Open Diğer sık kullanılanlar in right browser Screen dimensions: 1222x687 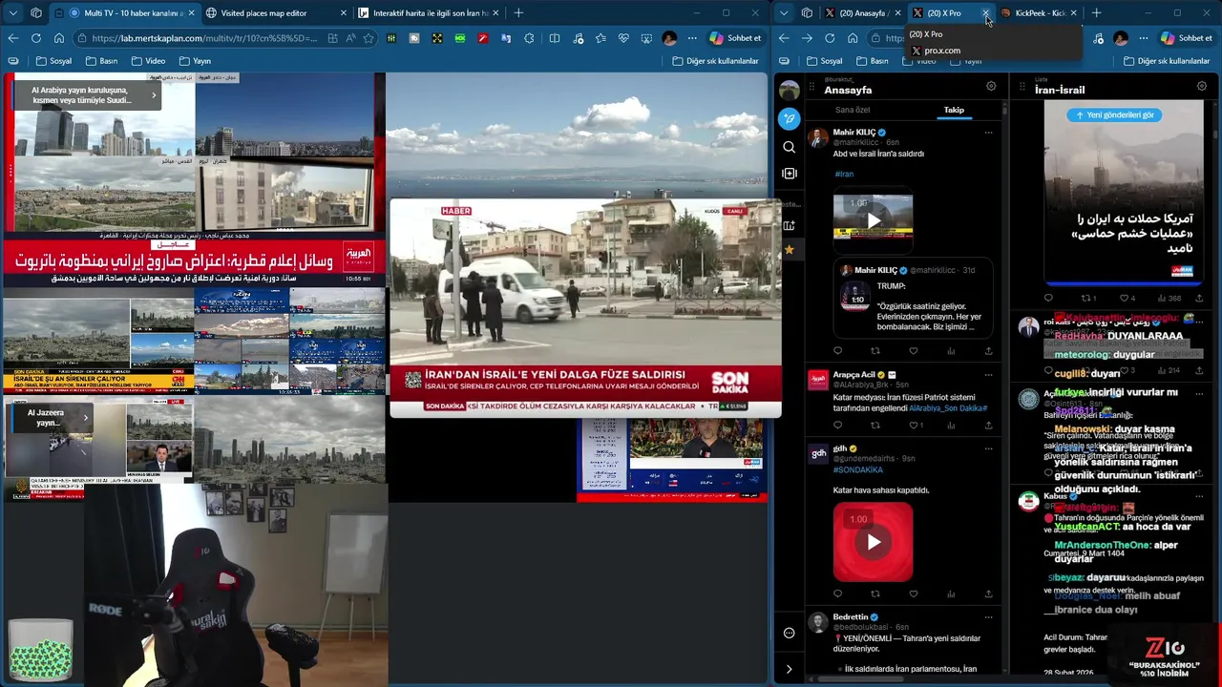(x=1167, y=61)
